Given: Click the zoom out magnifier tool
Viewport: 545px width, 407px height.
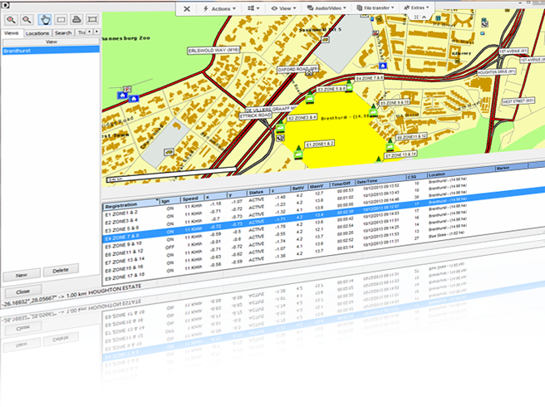Looking at the screenshot, I should (27, 19).
